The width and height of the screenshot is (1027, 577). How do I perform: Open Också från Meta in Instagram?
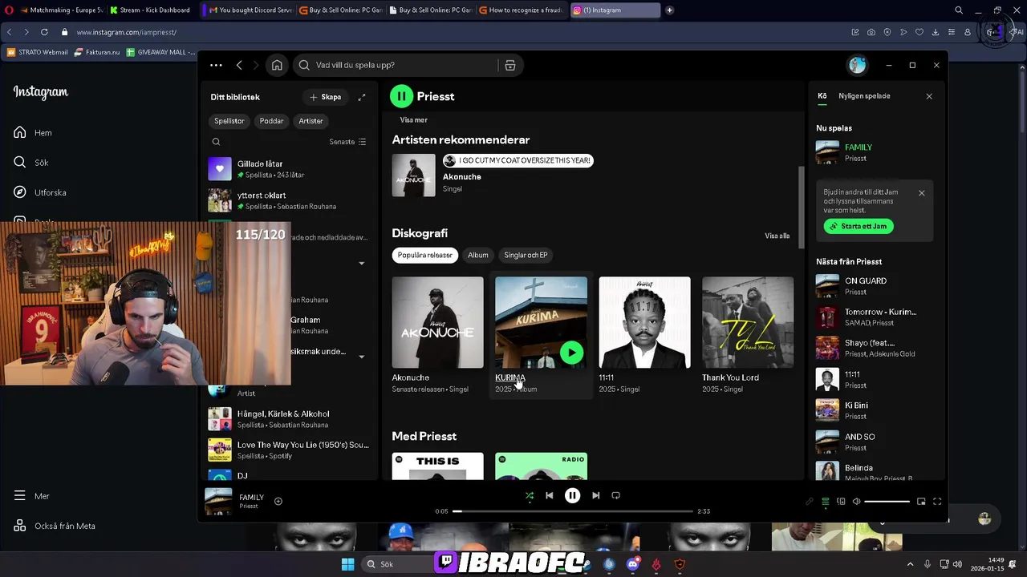tap(55, 526)
